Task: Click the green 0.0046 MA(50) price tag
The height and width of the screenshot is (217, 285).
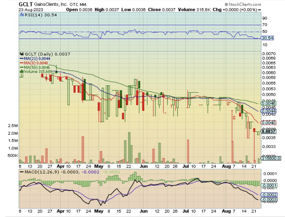Action: (268, 103)
